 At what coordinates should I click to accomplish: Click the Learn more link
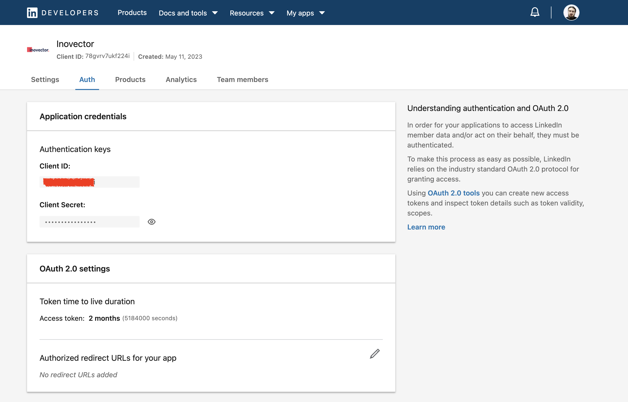[x=426, y=227]
